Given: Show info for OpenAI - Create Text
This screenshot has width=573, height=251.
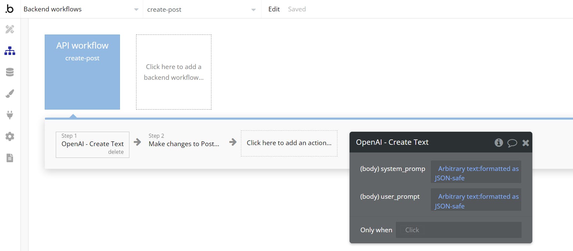Looking at the screenshot, I should click(499, 143).
